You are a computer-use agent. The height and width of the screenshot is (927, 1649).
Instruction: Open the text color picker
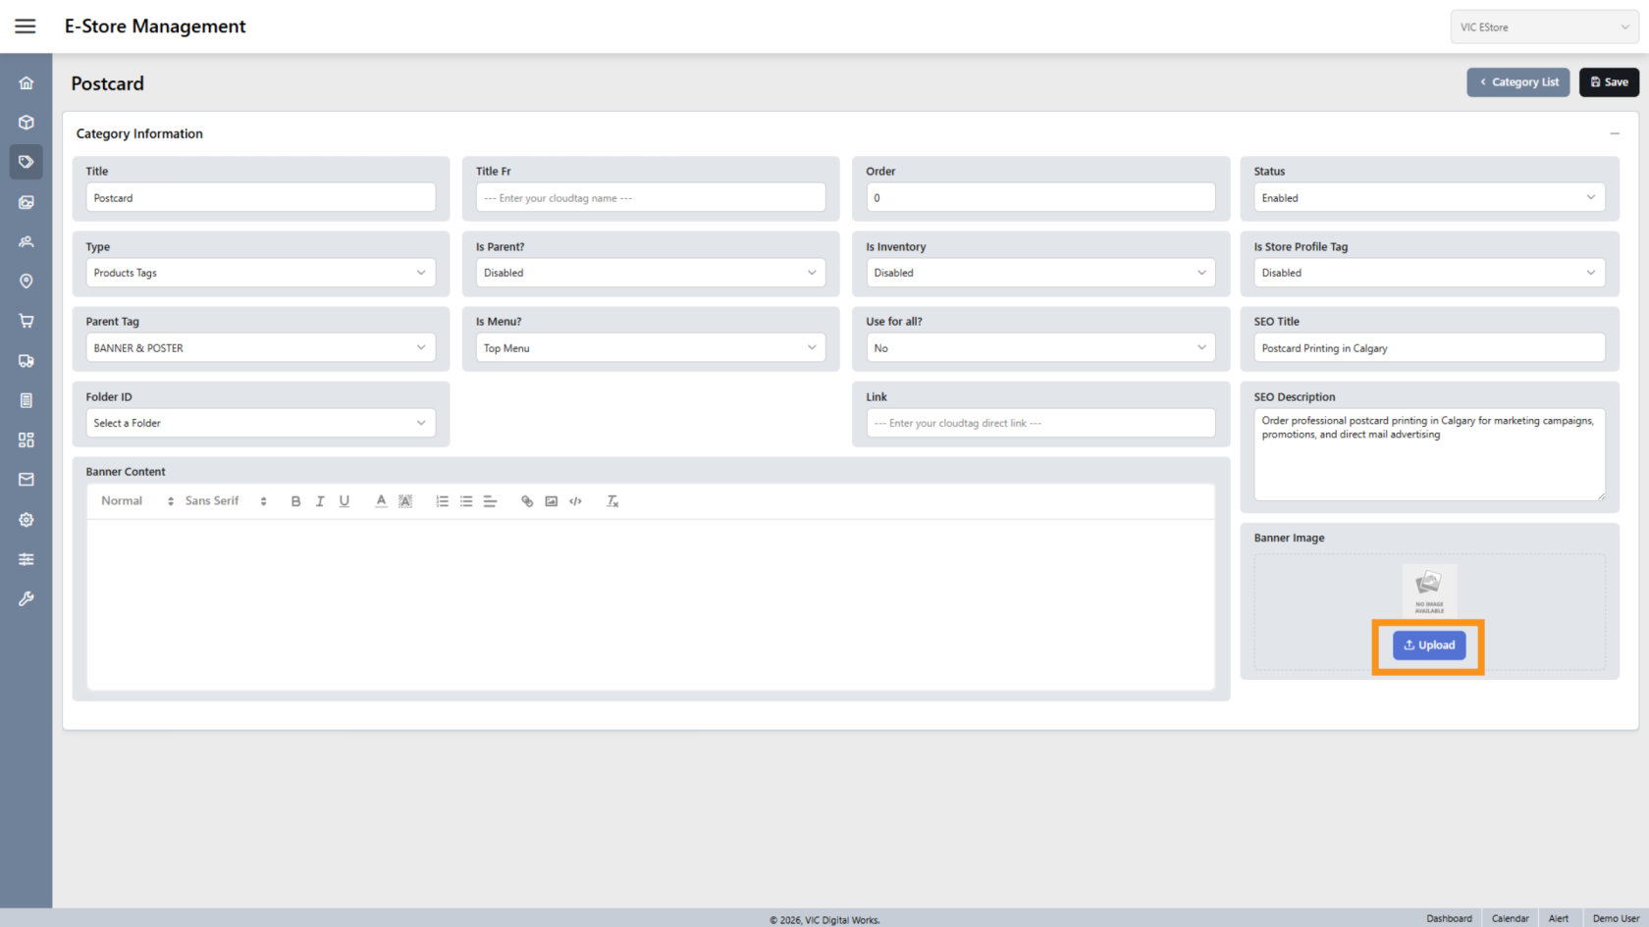tap(381, 501)
